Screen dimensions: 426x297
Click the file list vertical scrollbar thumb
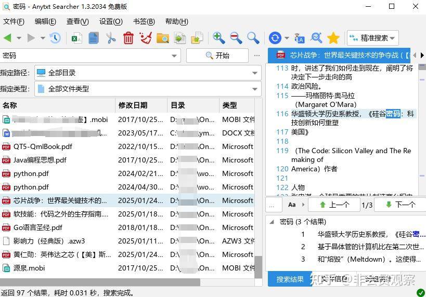point(258,267)
